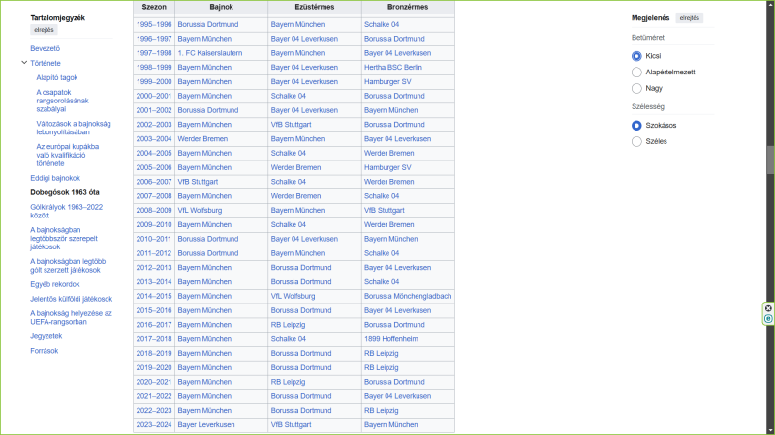Open the 2003–2004 season link

point(154,138)
